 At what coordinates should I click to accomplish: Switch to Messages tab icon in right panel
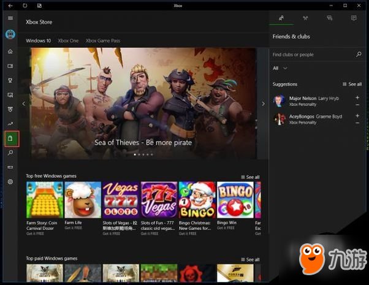tap(330, 18)
